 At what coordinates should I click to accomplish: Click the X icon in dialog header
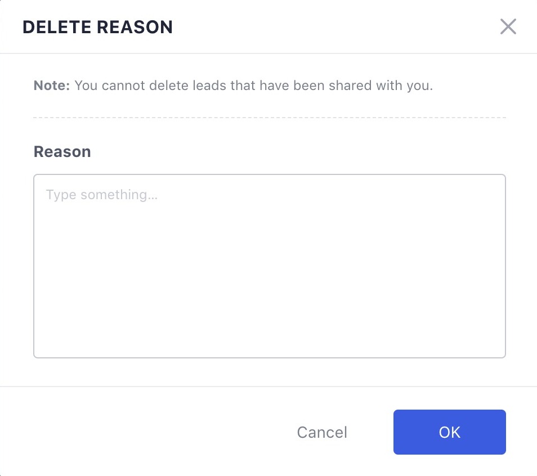(508, 26)
